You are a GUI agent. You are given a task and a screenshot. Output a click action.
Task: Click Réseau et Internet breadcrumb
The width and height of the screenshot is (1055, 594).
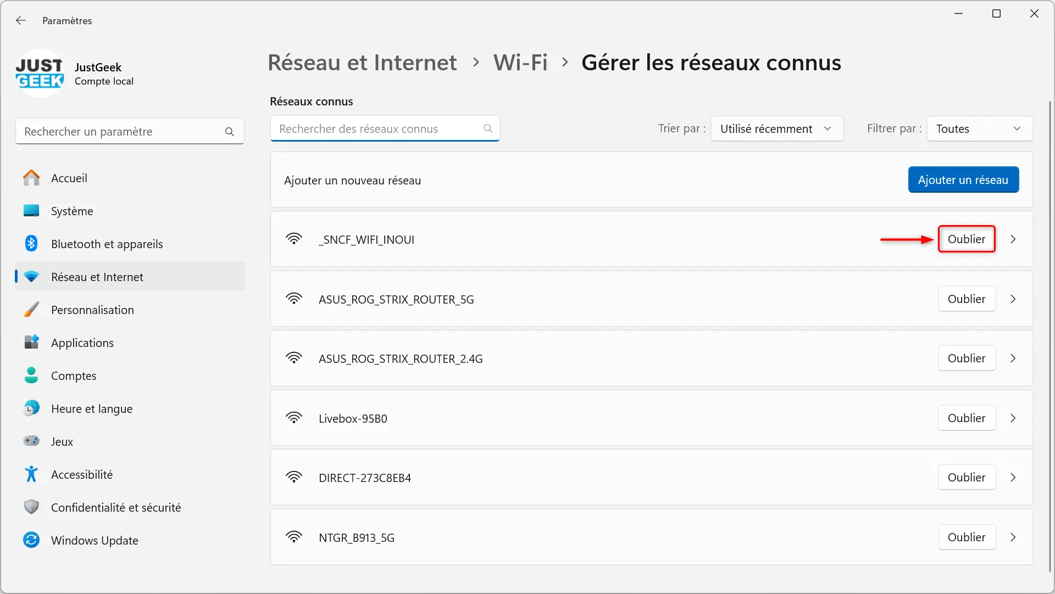click(362, 63)
